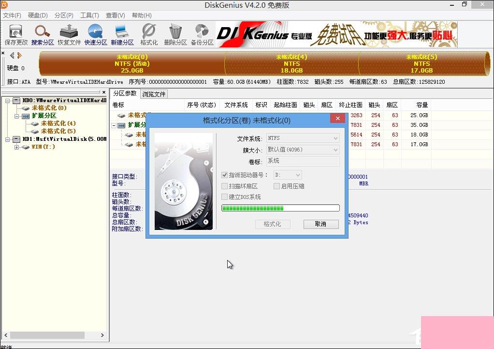Open the File System NTFS dropdown
This screenshot has height=349, width=494.
303,138
